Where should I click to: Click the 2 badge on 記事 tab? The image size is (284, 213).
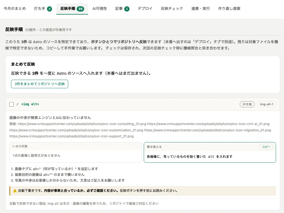pos(127,9)
